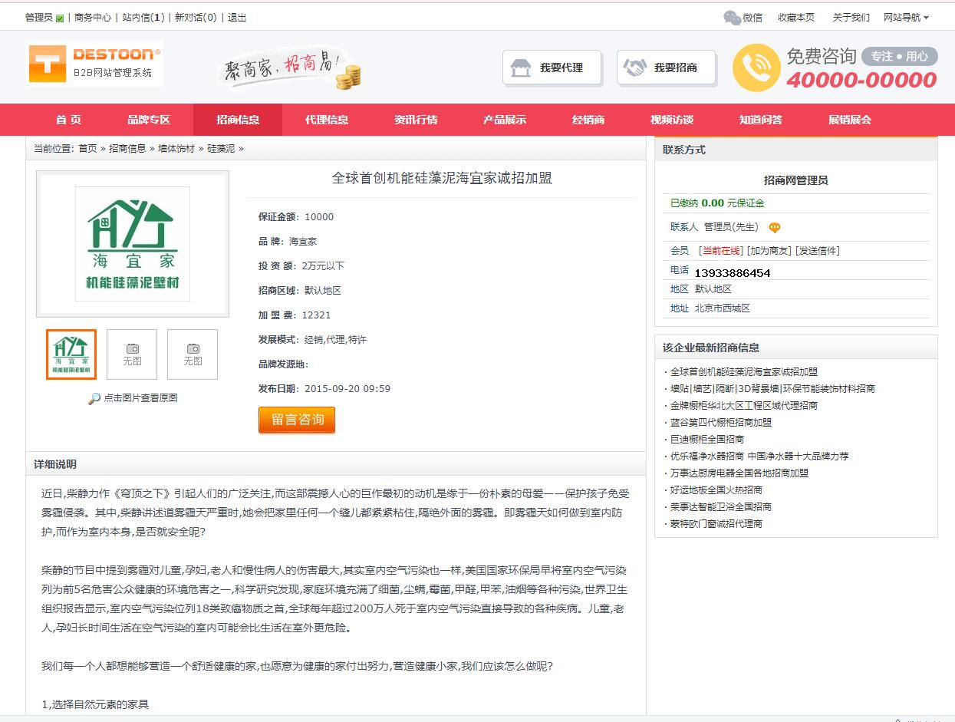955x722 pixels.
Task: Open the 品牌专区 nav tab
Action: [x=149, y=120]
